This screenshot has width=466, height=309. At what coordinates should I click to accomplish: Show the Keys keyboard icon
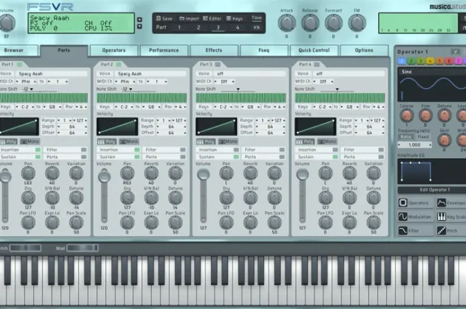(x=228, y=19)
